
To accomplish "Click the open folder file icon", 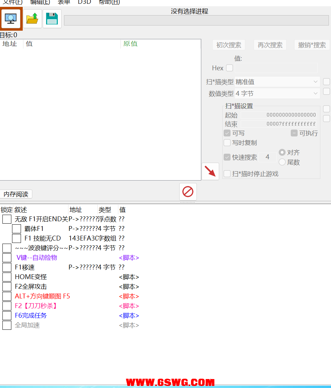I will pos(32,19).
